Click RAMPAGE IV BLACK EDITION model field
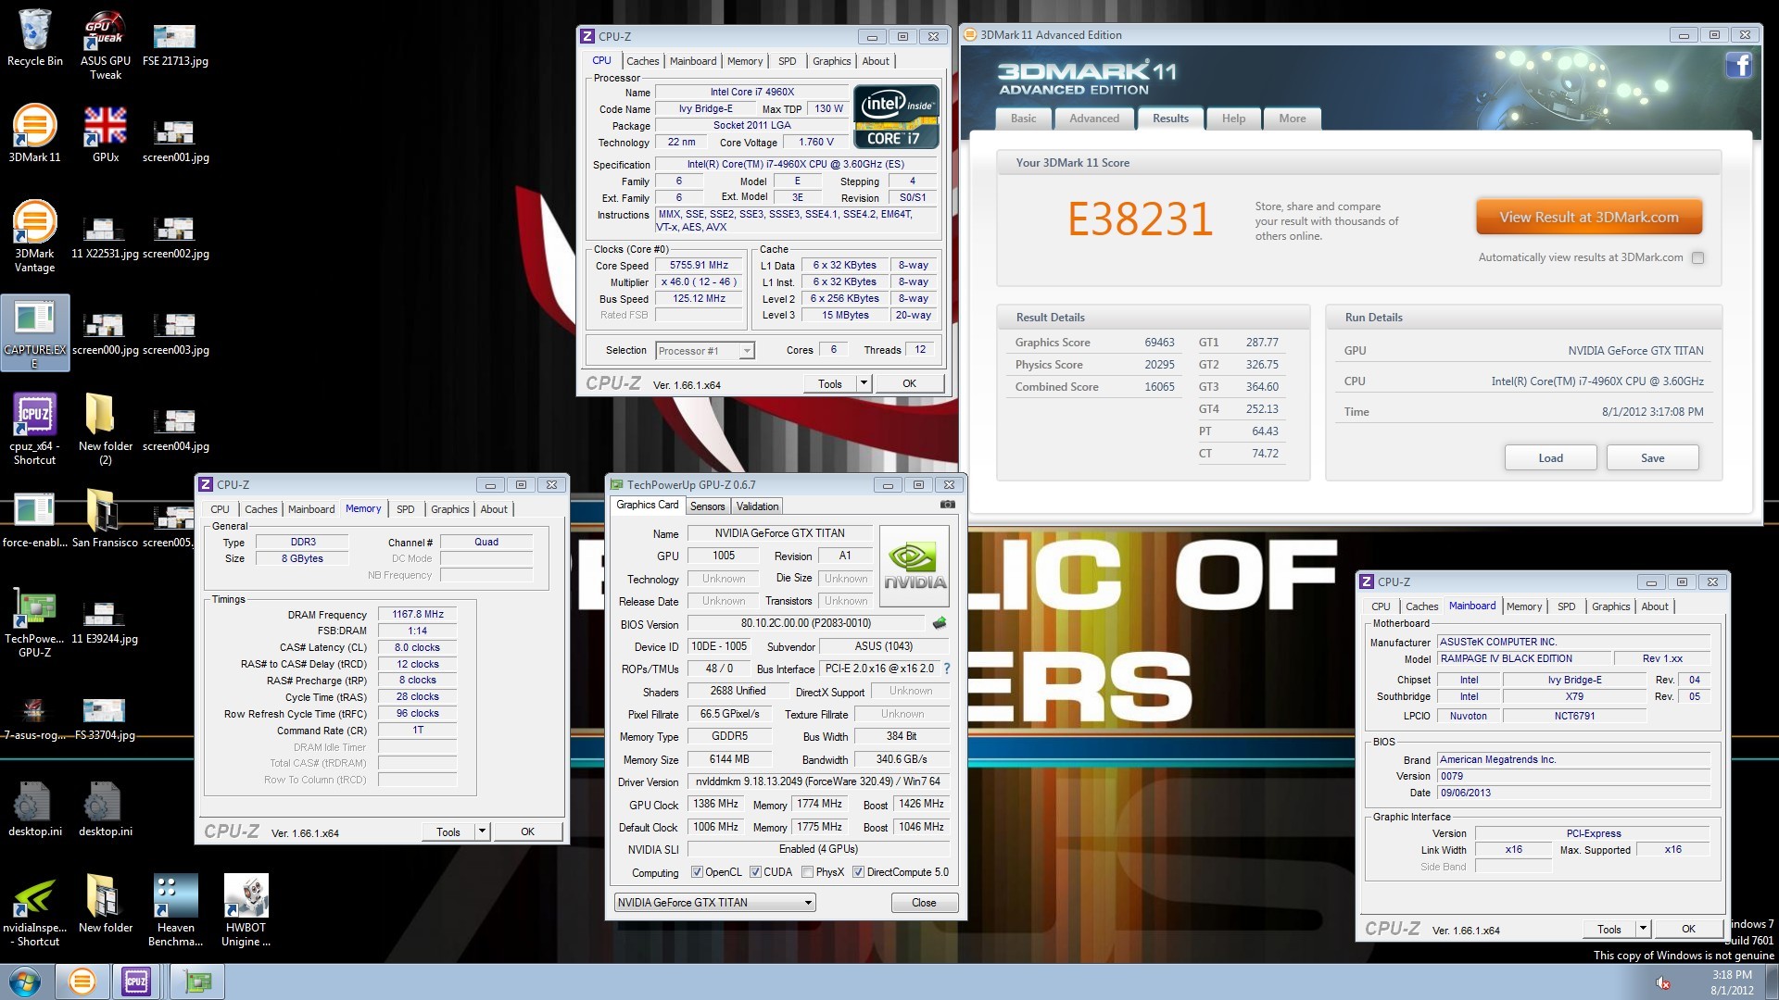Viewport: 1779px width, 1000px height. coord(1524,659)
